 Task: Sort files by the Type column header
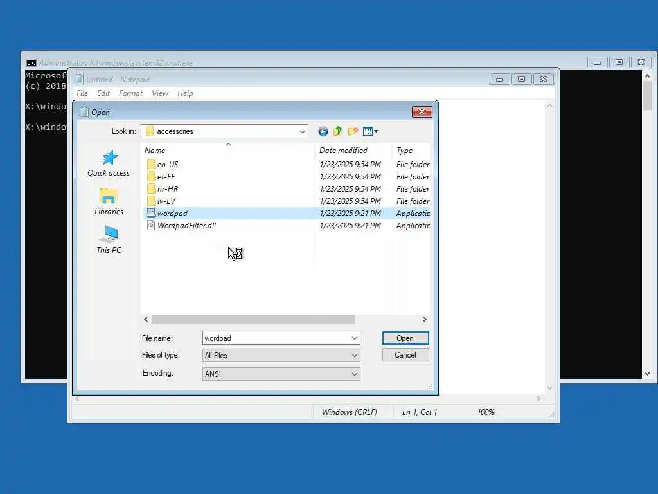pos(411,150)
